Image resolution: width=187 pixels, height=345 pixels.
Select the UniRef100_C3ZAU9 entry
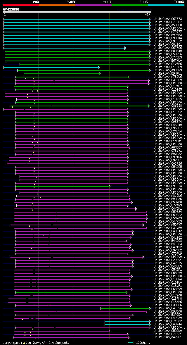point(168,80)
